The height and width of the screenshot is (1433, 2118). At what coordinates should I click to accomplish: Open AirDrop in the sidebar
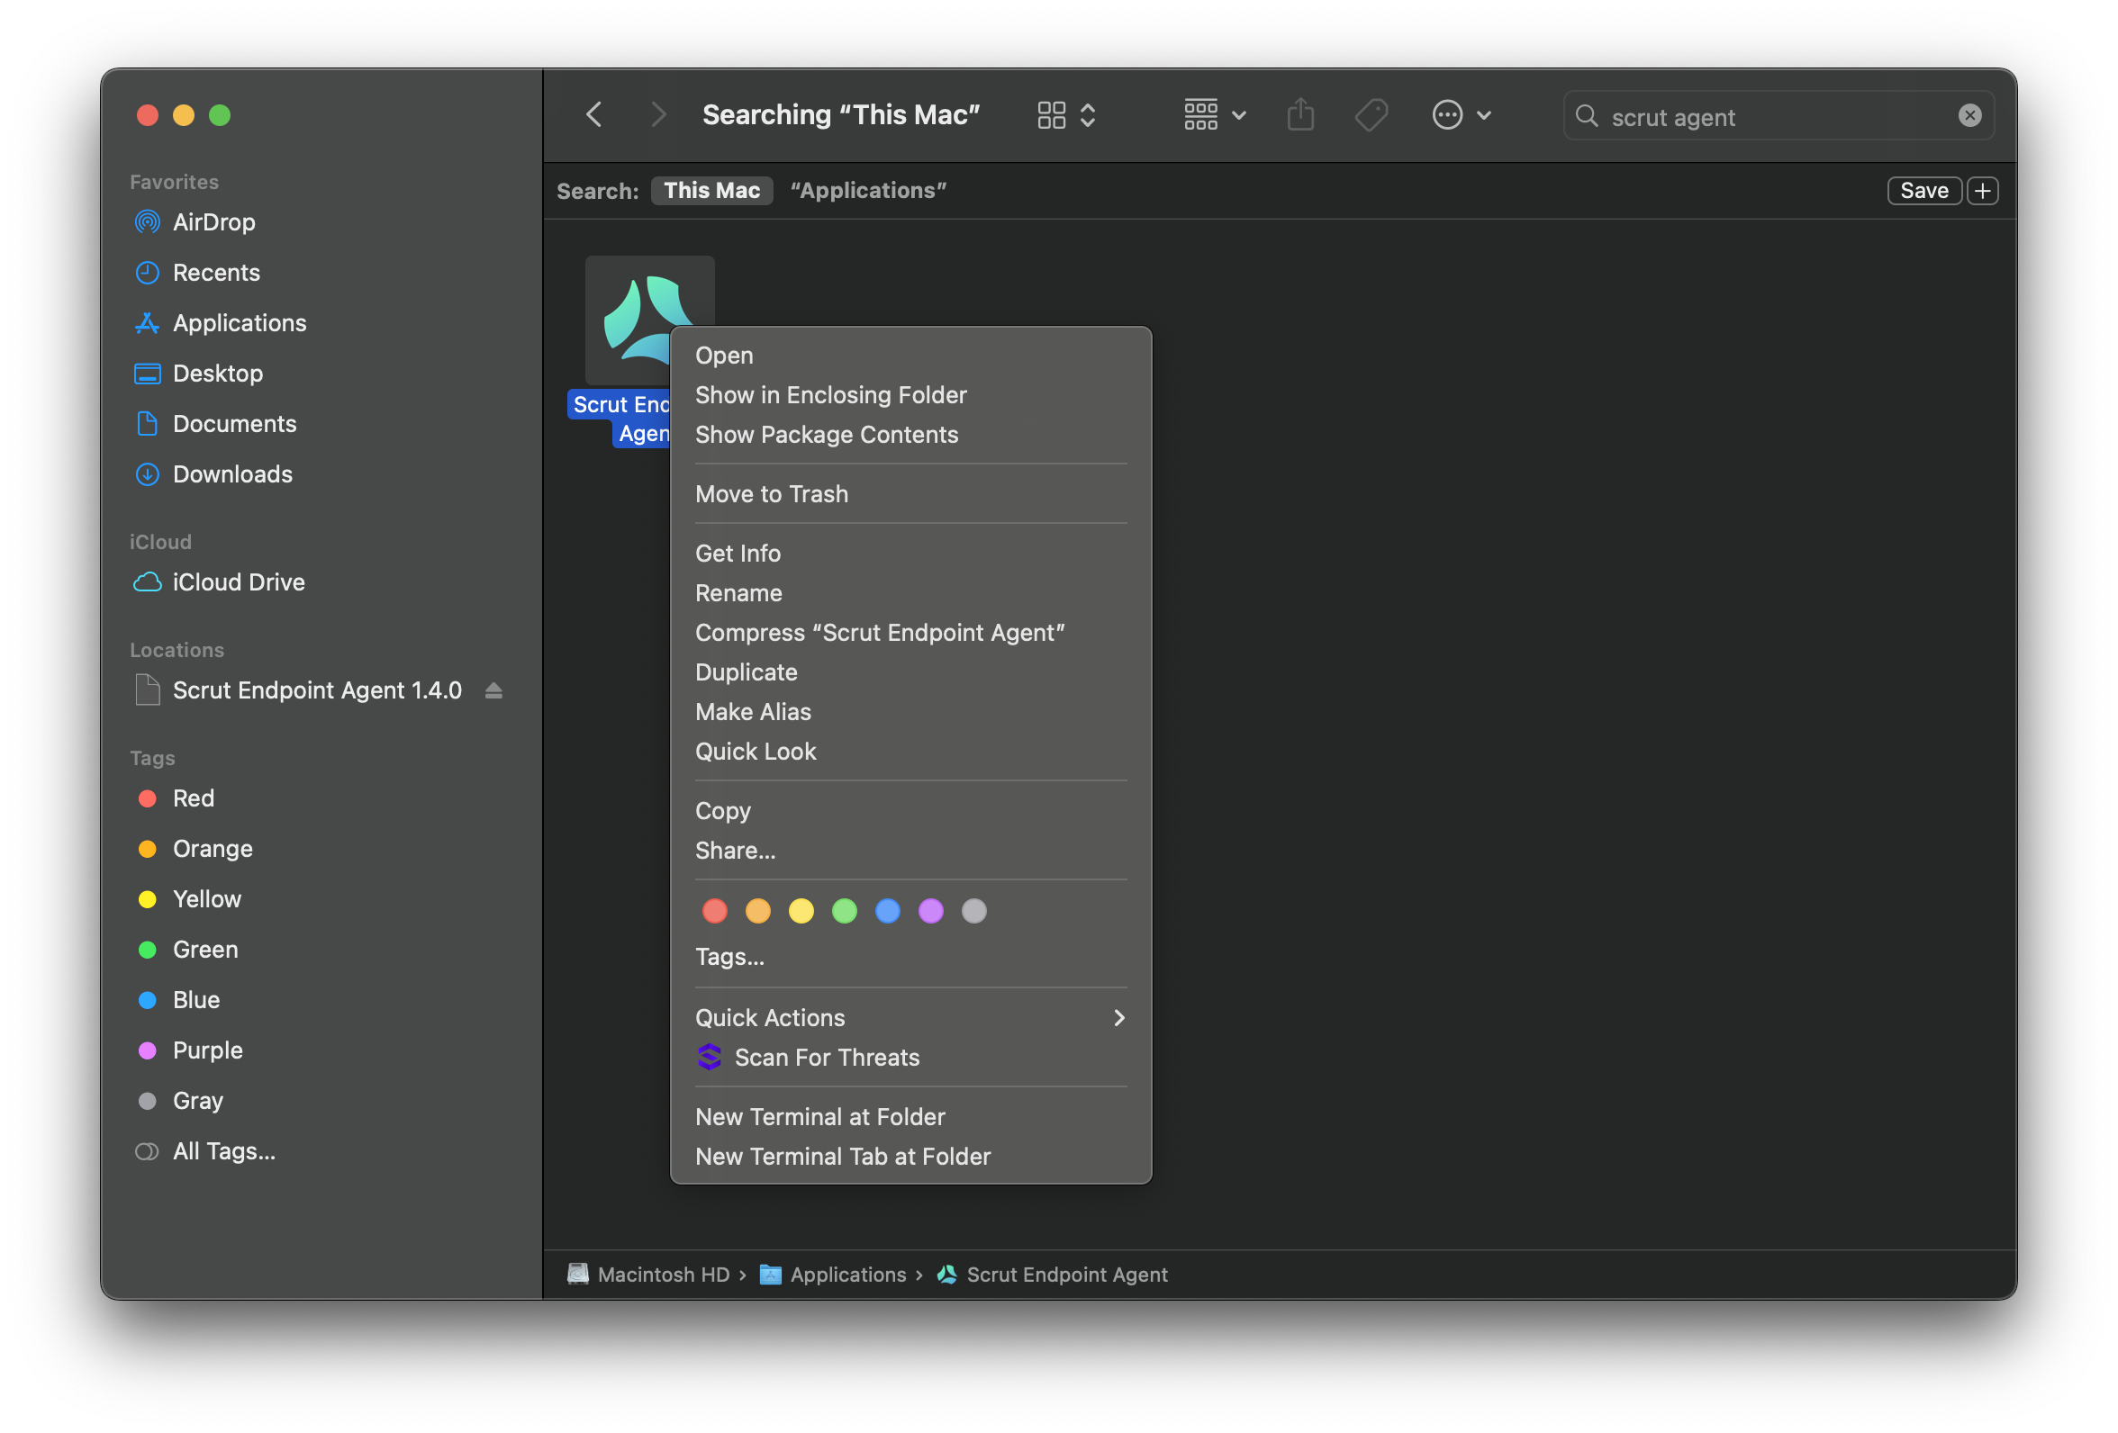click(195, 222)
